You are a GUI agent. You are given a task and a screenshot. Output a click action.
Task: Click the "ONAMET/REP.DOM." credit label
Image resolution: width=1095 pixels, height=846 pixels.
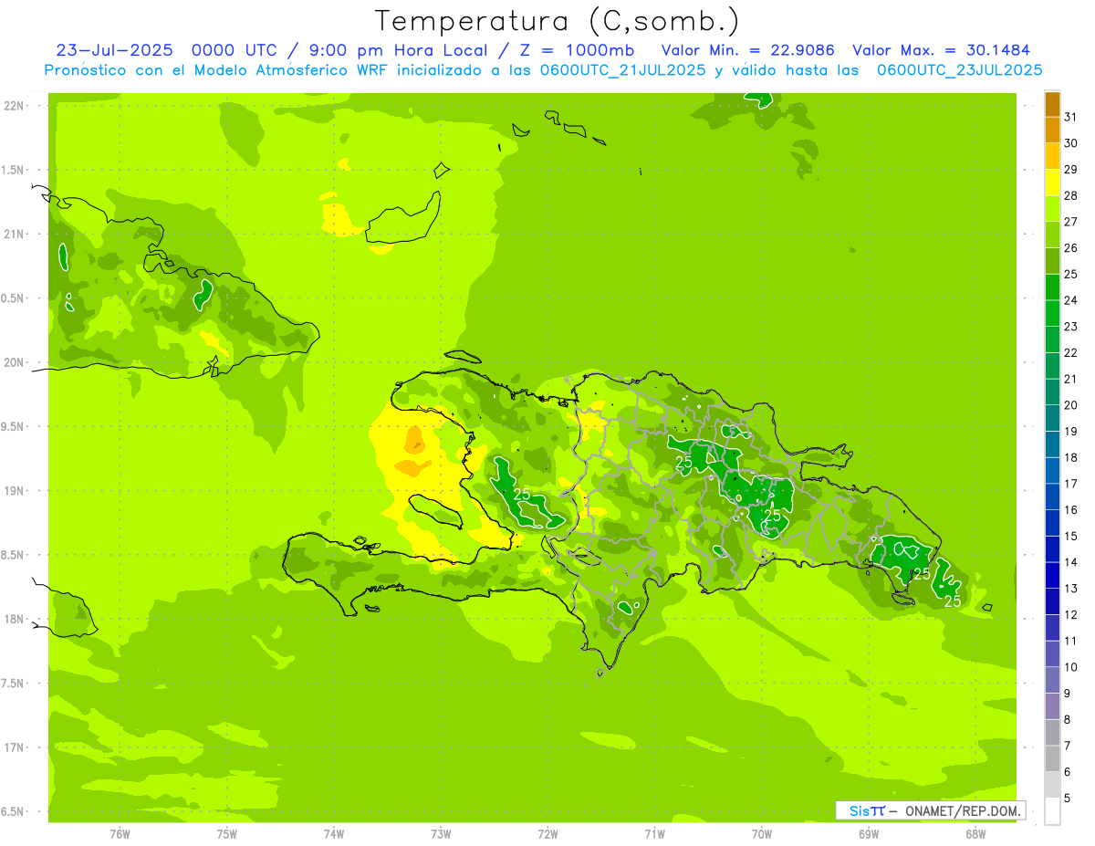(x=962, y=810)
